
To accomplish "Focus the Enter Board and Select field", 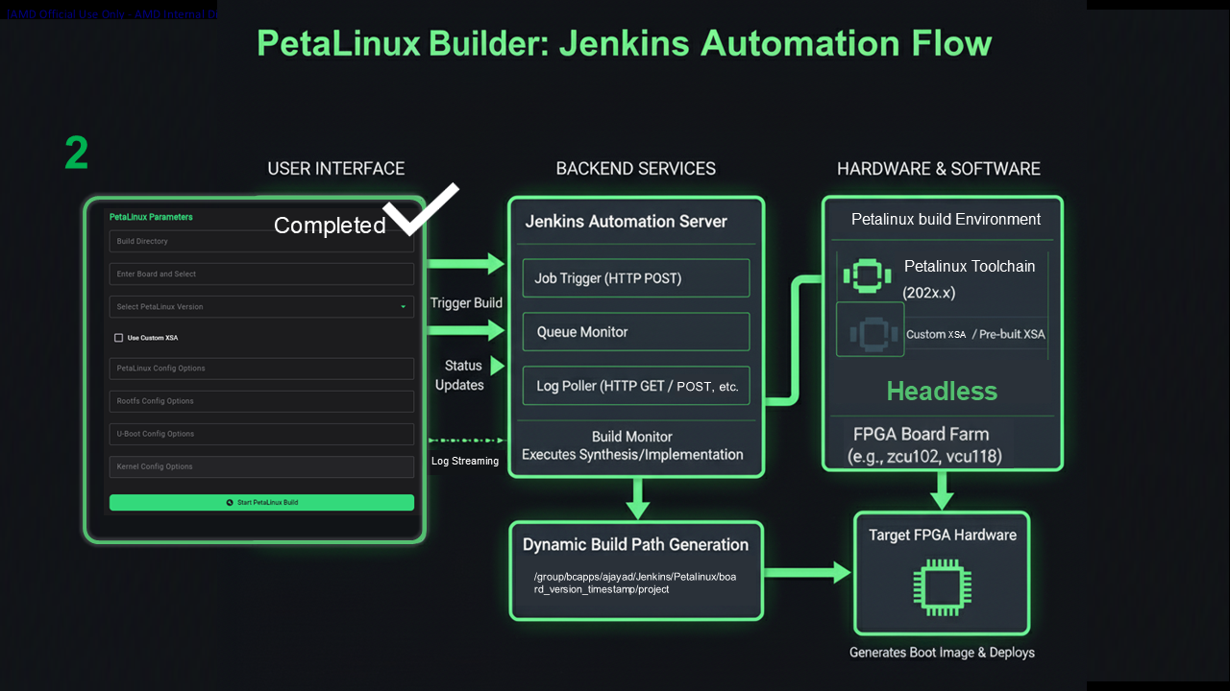I will coord(261,274).
